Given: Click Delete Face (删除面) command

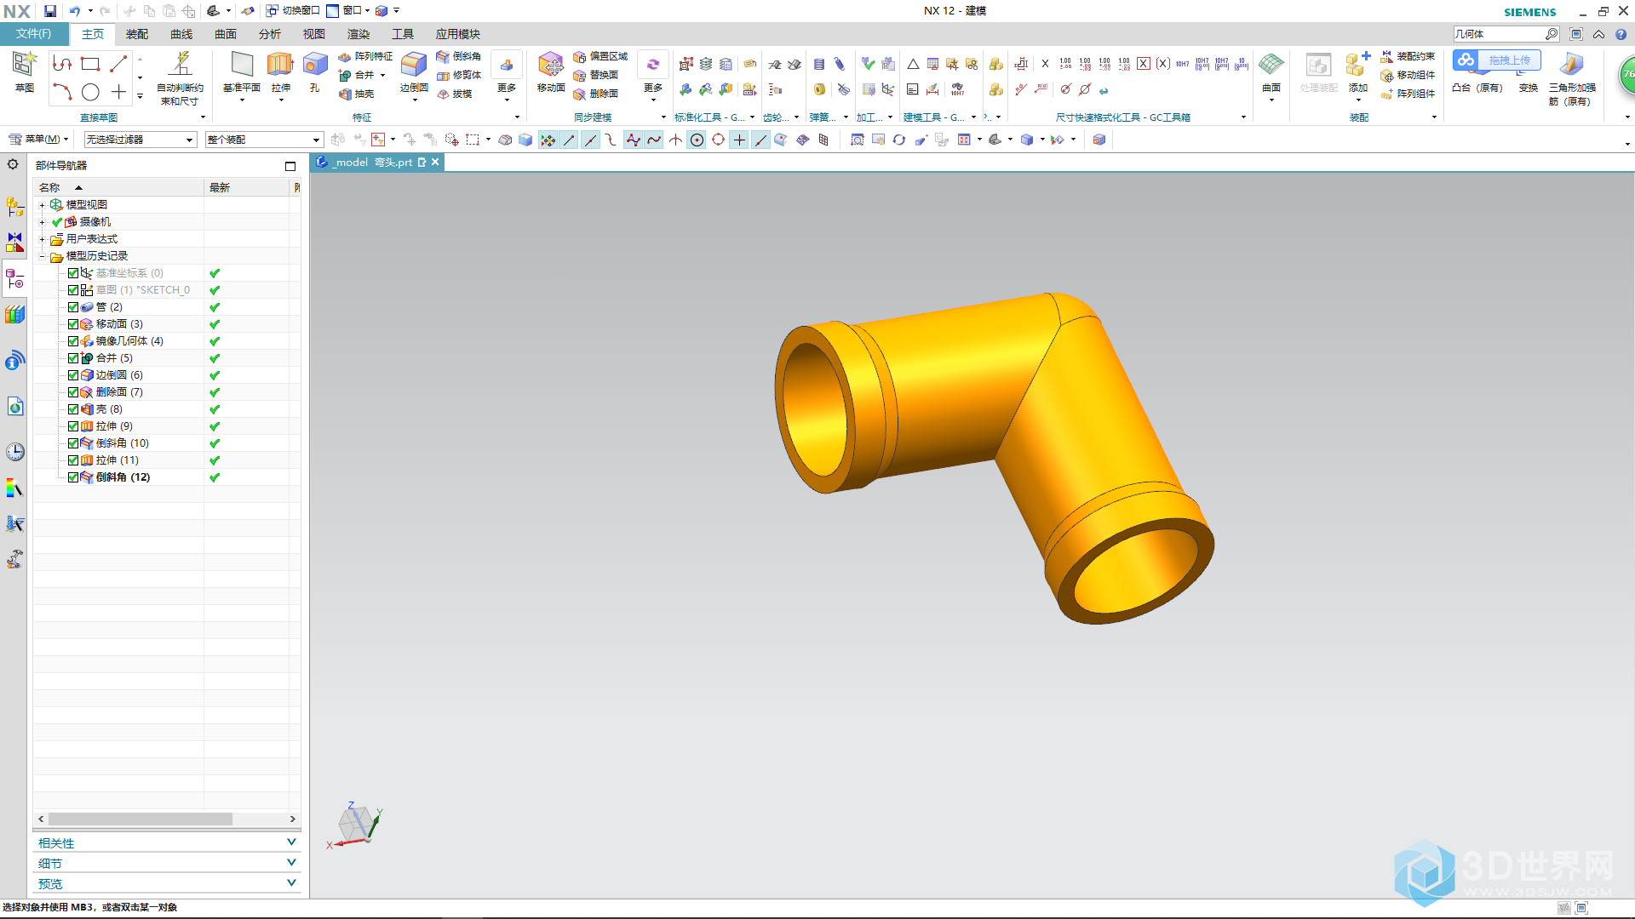Looking at the screenshot, I should click(x=595, y=94).
